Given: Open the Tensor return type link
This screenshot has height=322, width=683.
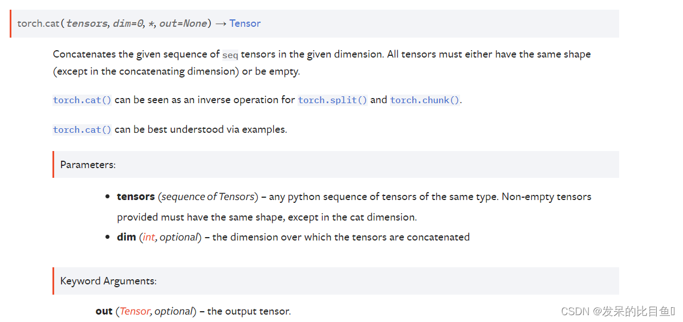Looking at the screenshot, I should click(x=245, y=23).
